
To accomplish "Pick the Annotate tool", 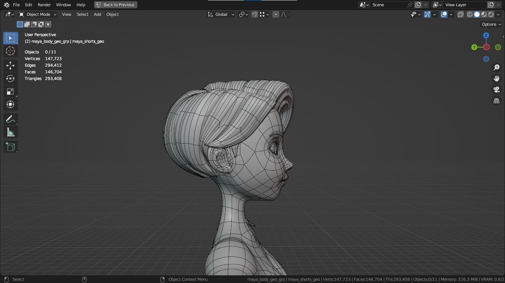I will click(10, 119).
